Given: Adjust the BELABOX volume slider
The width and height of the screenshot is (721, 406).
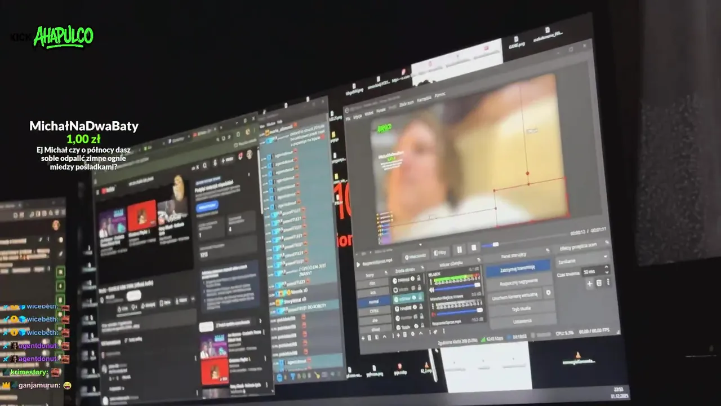Looking at the screenshot, I should point(457,287).
